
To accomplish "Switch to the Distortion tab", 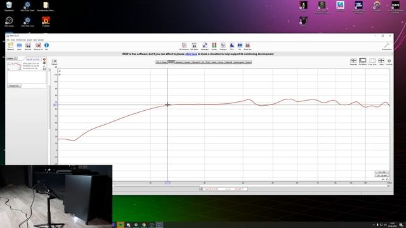I will [x=179, y=62].
